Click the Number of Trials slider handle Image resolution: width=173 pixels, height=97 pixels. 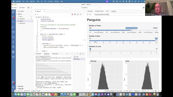[x=132, y=30]
